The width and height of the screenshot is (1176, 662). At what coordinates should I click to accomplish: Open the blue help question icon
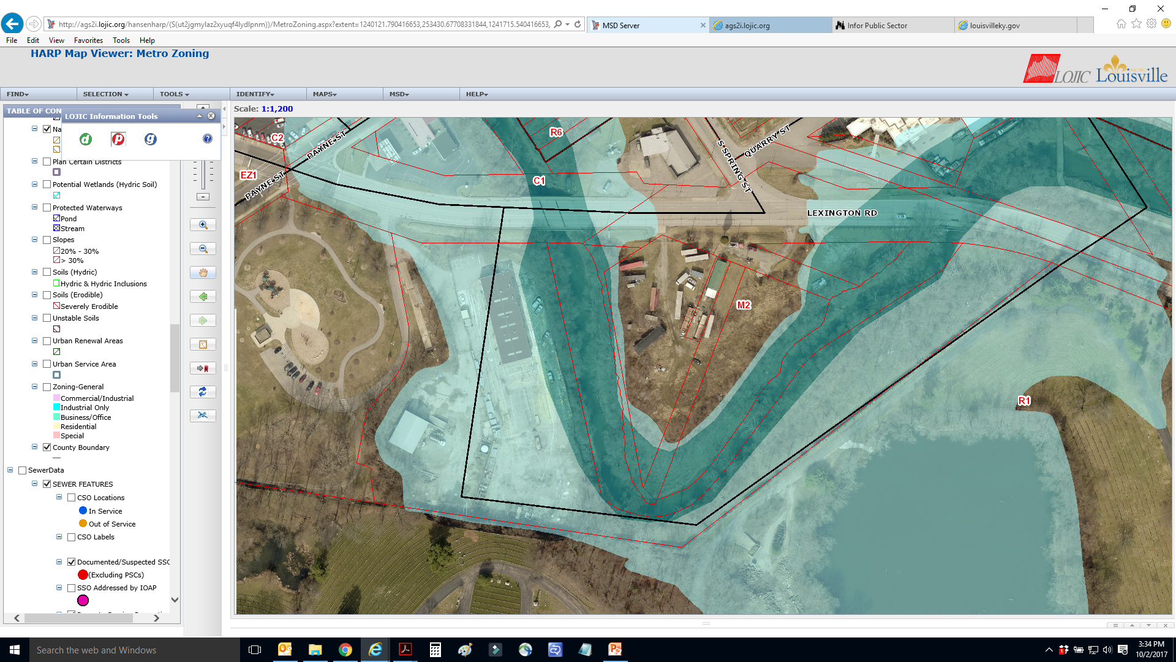coord(208,139)
